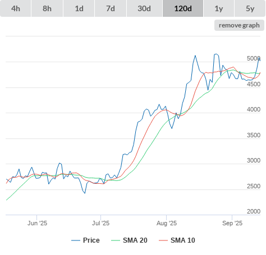
Task: Switch to the 5y range tab
Action: click(250, 8)
